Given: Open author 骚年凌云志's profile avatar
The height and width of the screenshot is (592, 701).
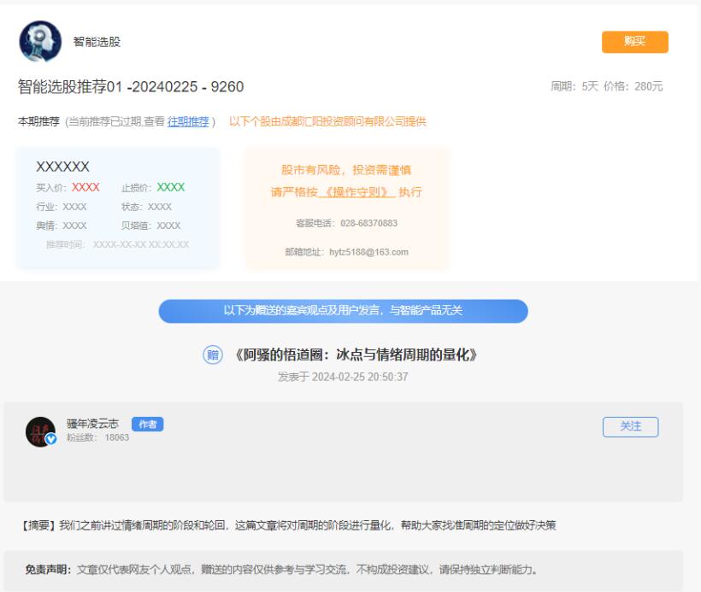Looking at the screenshot, I should (40, 431).
